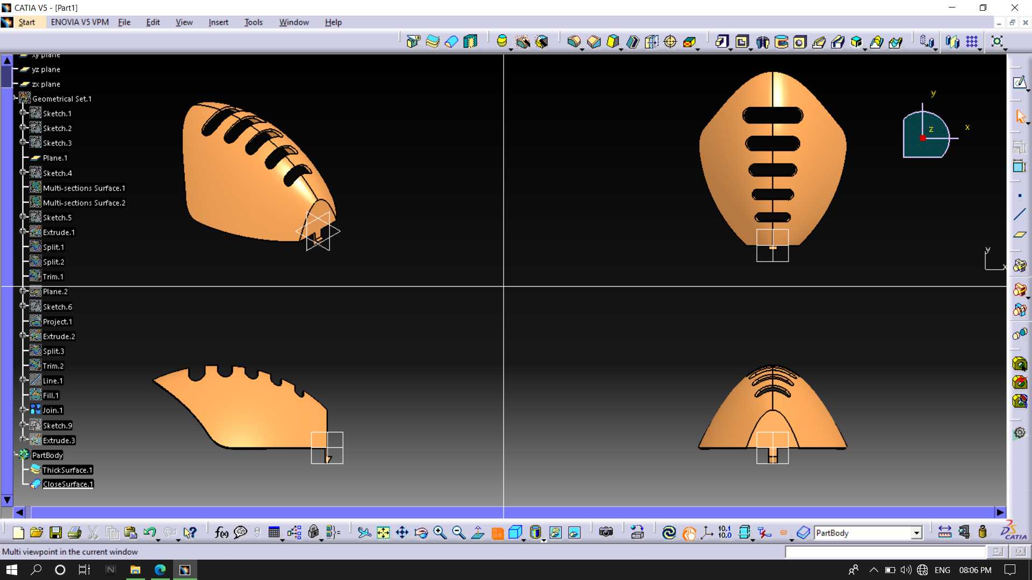Click the Normal View icon
Image resolution: width=1032 pixels, height=580 pixels.
pyautogui.click(x=477, y=532)
